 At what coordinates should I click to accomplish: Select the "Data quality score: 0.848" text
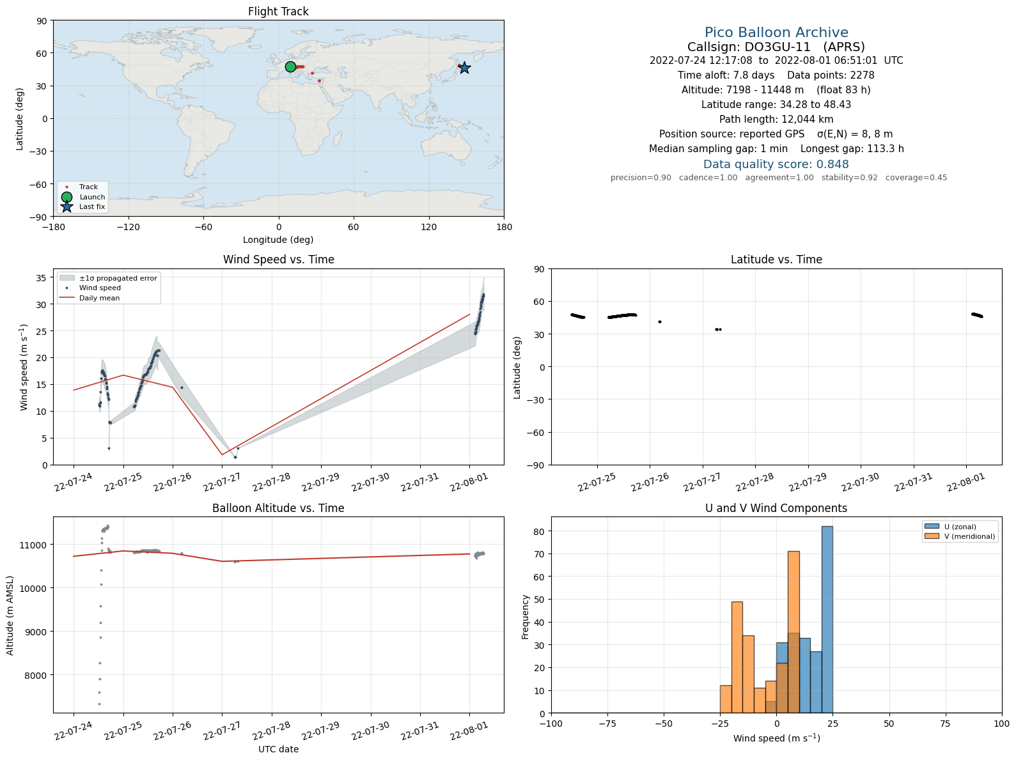(776, 164)
